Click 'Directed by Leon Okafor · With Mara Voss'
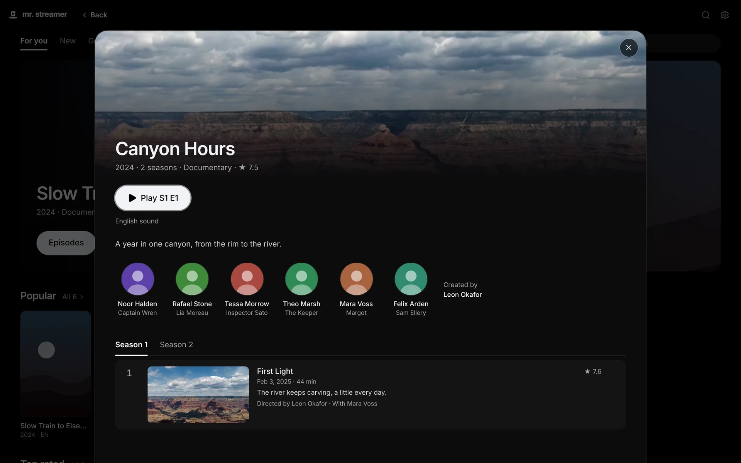 (x=317, y=404)
